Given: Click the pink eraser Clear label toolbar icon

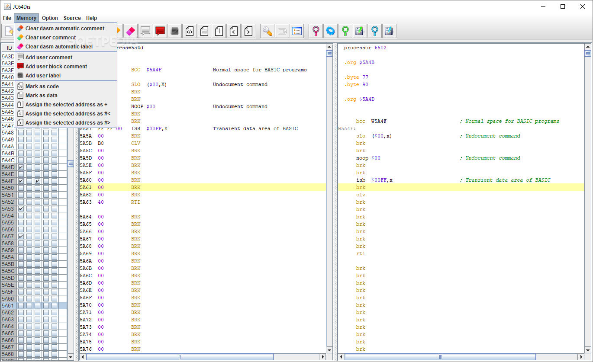Looking at the screenshot, I should coord(131,31).
